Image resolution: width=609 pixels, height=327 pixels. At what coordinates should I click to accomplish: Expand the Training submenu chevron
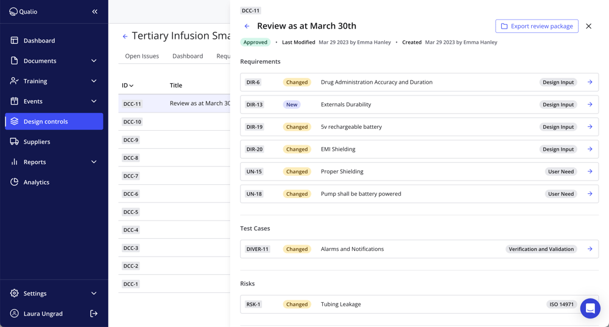pyautogui.click(x=94, y=81)
